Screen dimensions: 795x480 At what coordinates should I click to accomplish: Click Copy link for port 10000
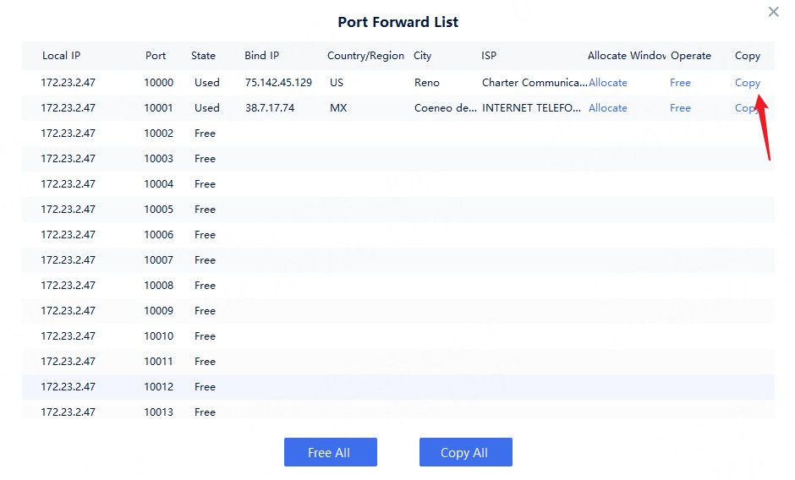(x=747, y=83)
